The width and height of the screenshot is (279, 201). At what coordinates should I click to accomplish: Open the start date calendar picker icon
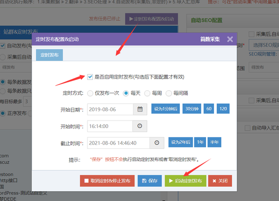click(x=140, y=109)
